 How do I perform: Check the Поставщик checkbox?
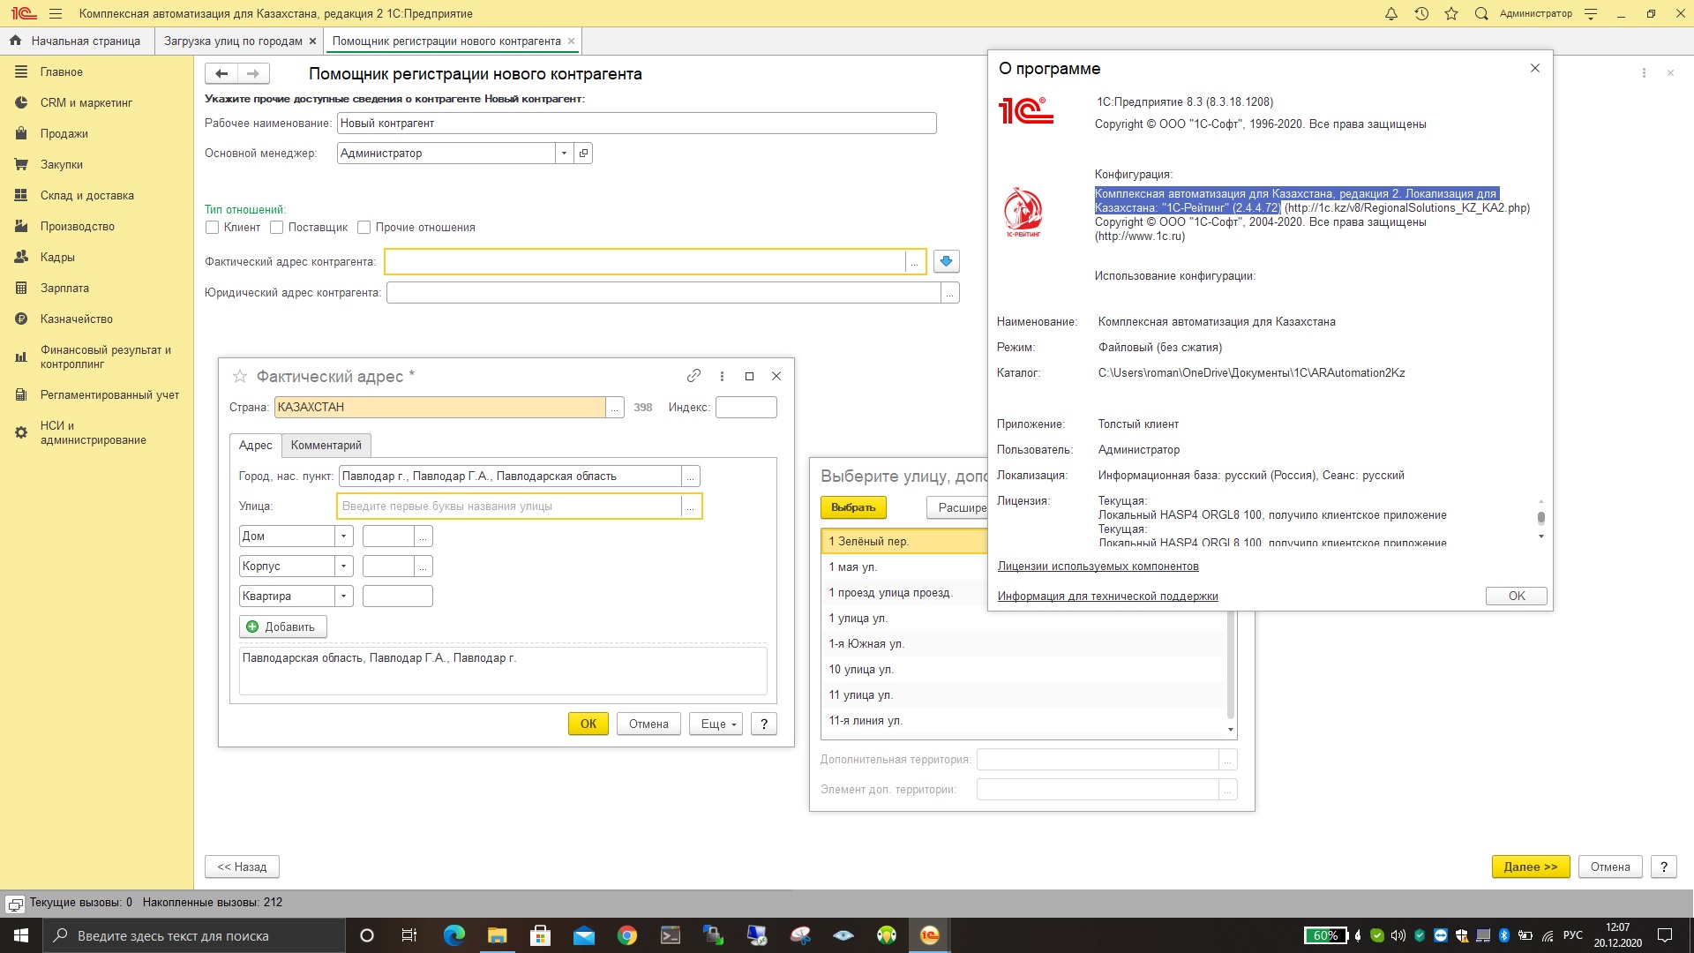(276, 227)
